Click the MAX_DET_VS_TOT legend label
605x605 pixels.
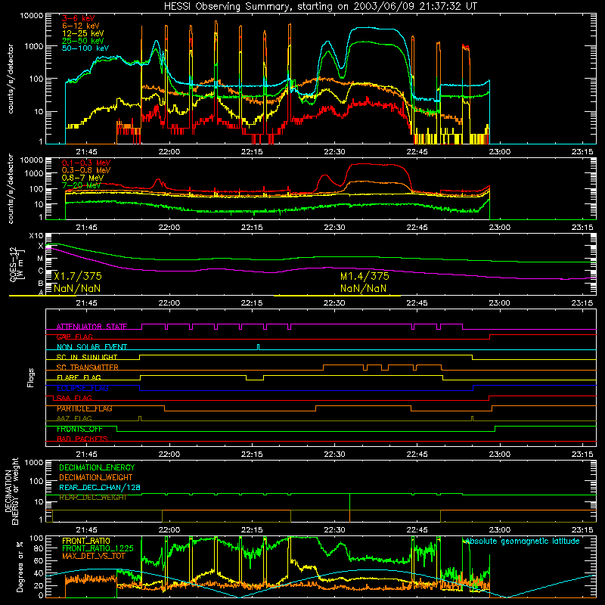[94, 556]
